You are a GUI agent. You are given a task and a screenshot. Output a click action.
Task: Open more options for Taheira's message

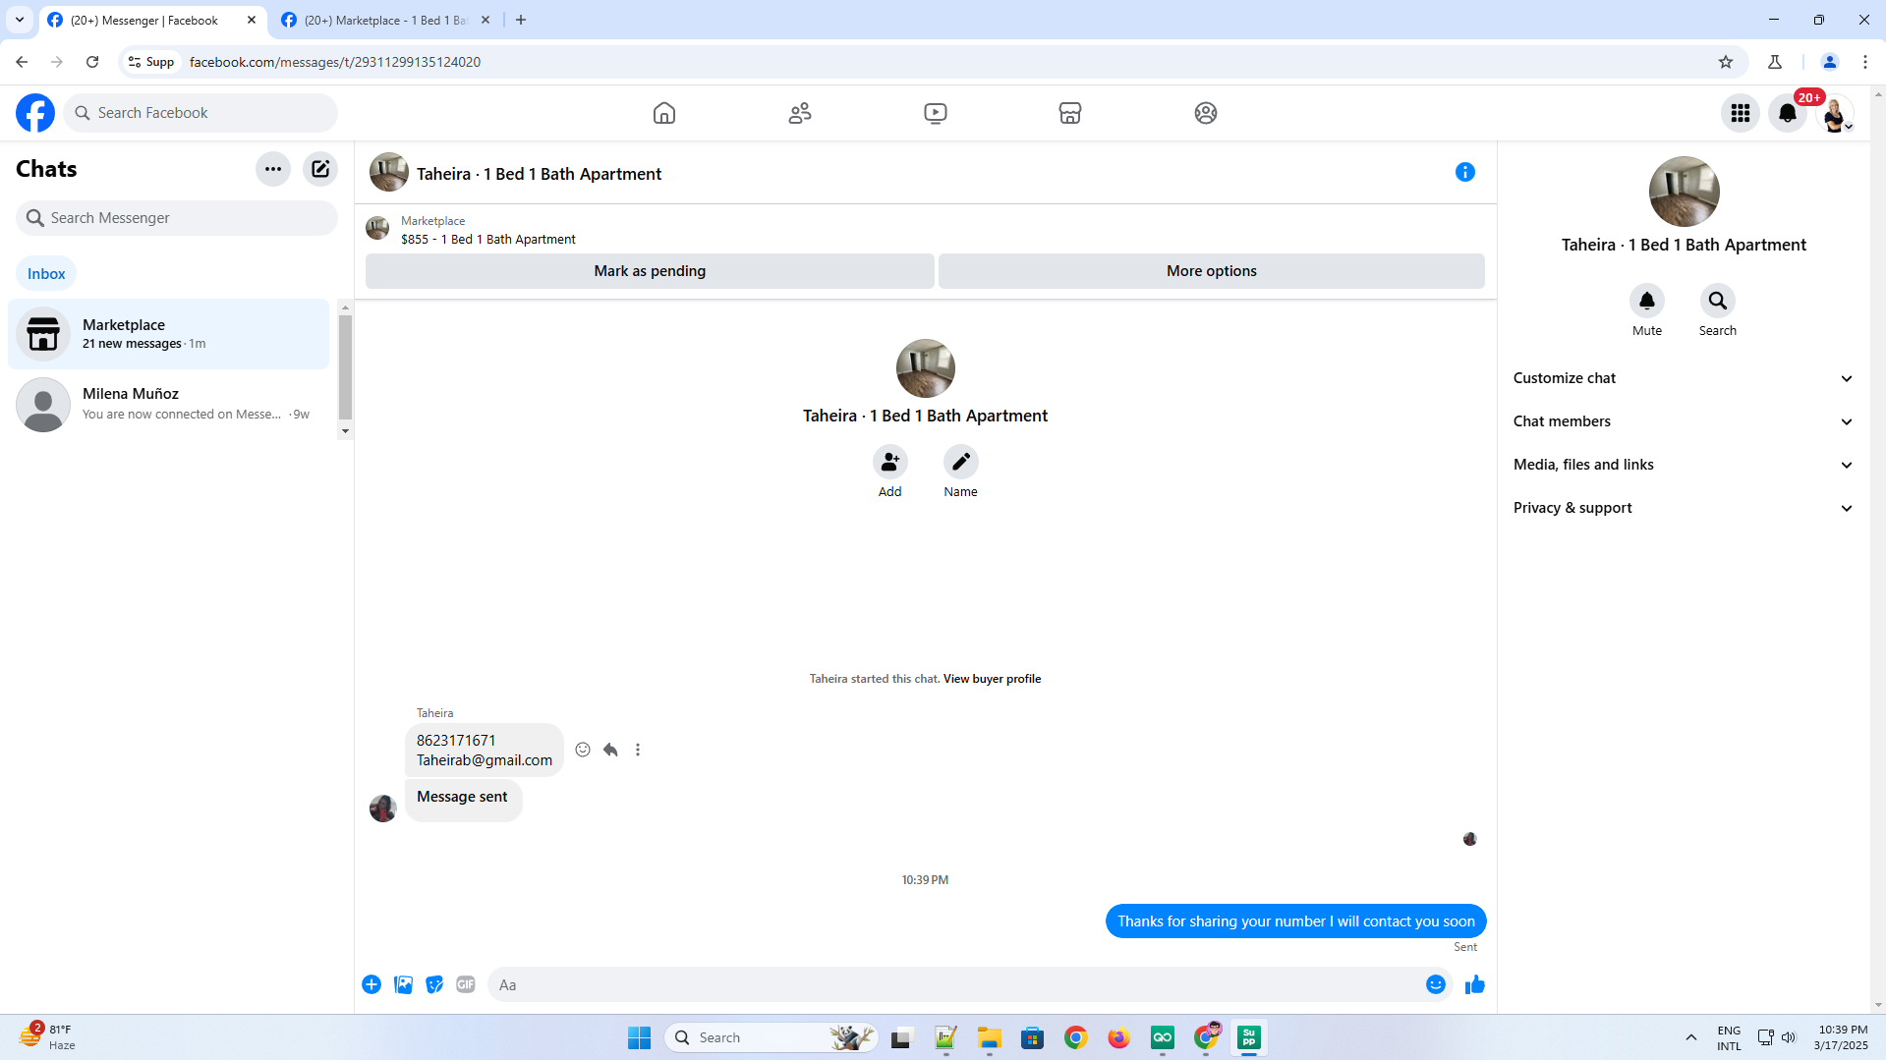638,750
